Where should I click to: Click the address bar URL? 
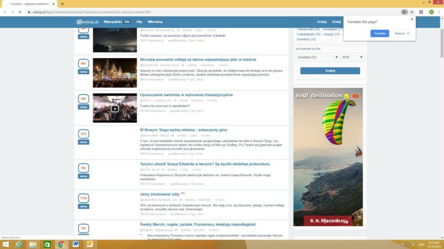pos(92,12)
